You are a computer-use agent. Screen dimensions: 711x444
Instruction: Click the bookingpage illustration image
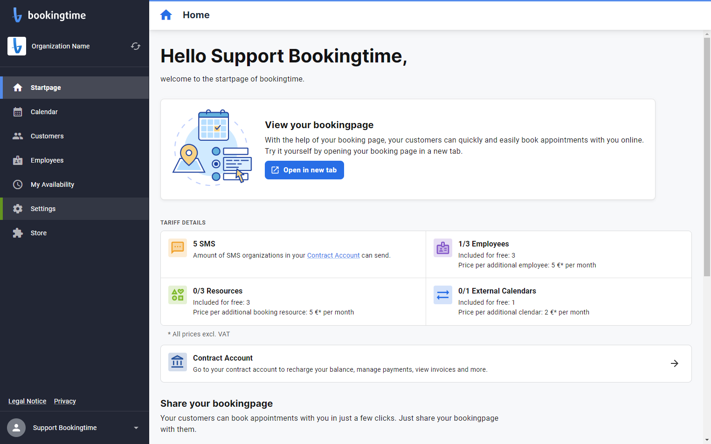click(x=213, y=147)
